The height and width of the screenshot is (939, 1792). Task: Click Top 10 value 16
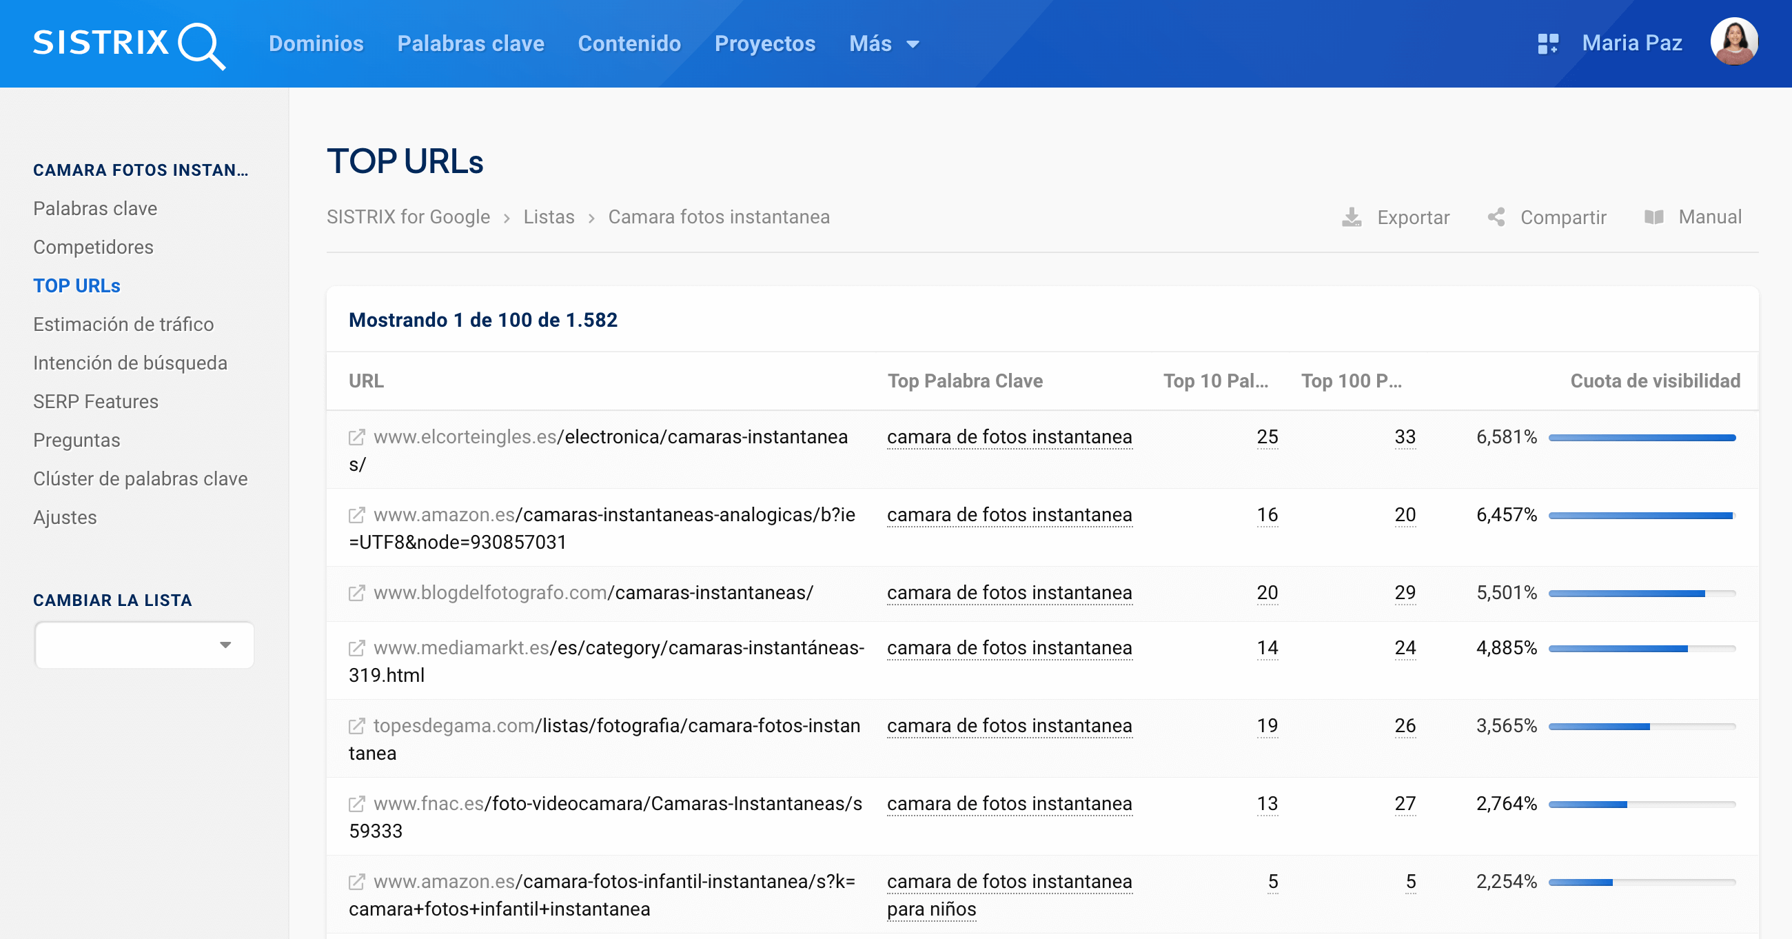pyautogui.click(x=1267, y=515)
